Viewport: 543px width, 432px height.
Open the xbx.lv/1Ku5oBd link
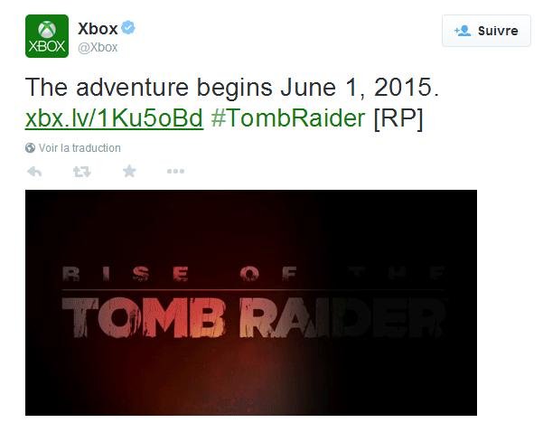point(114,118)
